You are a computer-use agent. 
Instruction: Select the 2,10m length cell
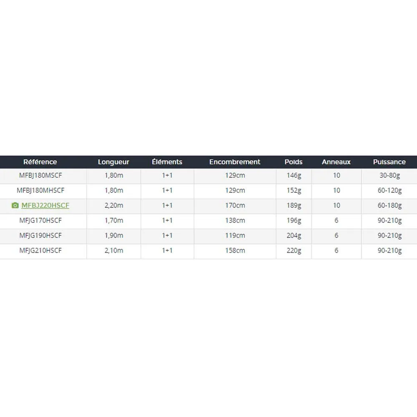tap(113, 251)
